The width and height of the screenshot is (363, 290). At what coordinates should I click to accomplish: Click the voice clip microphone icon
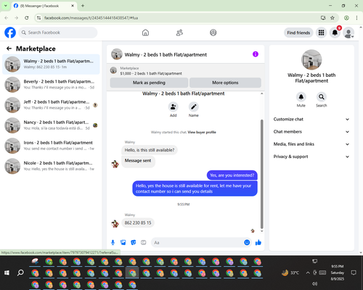(x=113, y=242)
